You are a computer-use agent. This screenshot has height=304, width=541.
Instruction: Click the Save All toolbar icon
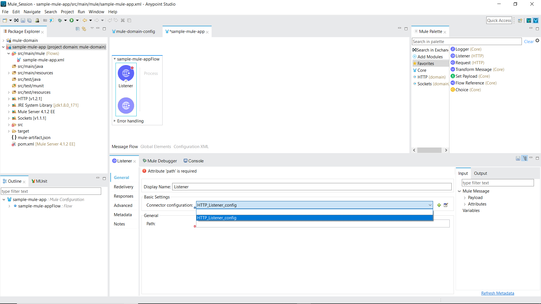pyautogui.click(x=29, y=20)
